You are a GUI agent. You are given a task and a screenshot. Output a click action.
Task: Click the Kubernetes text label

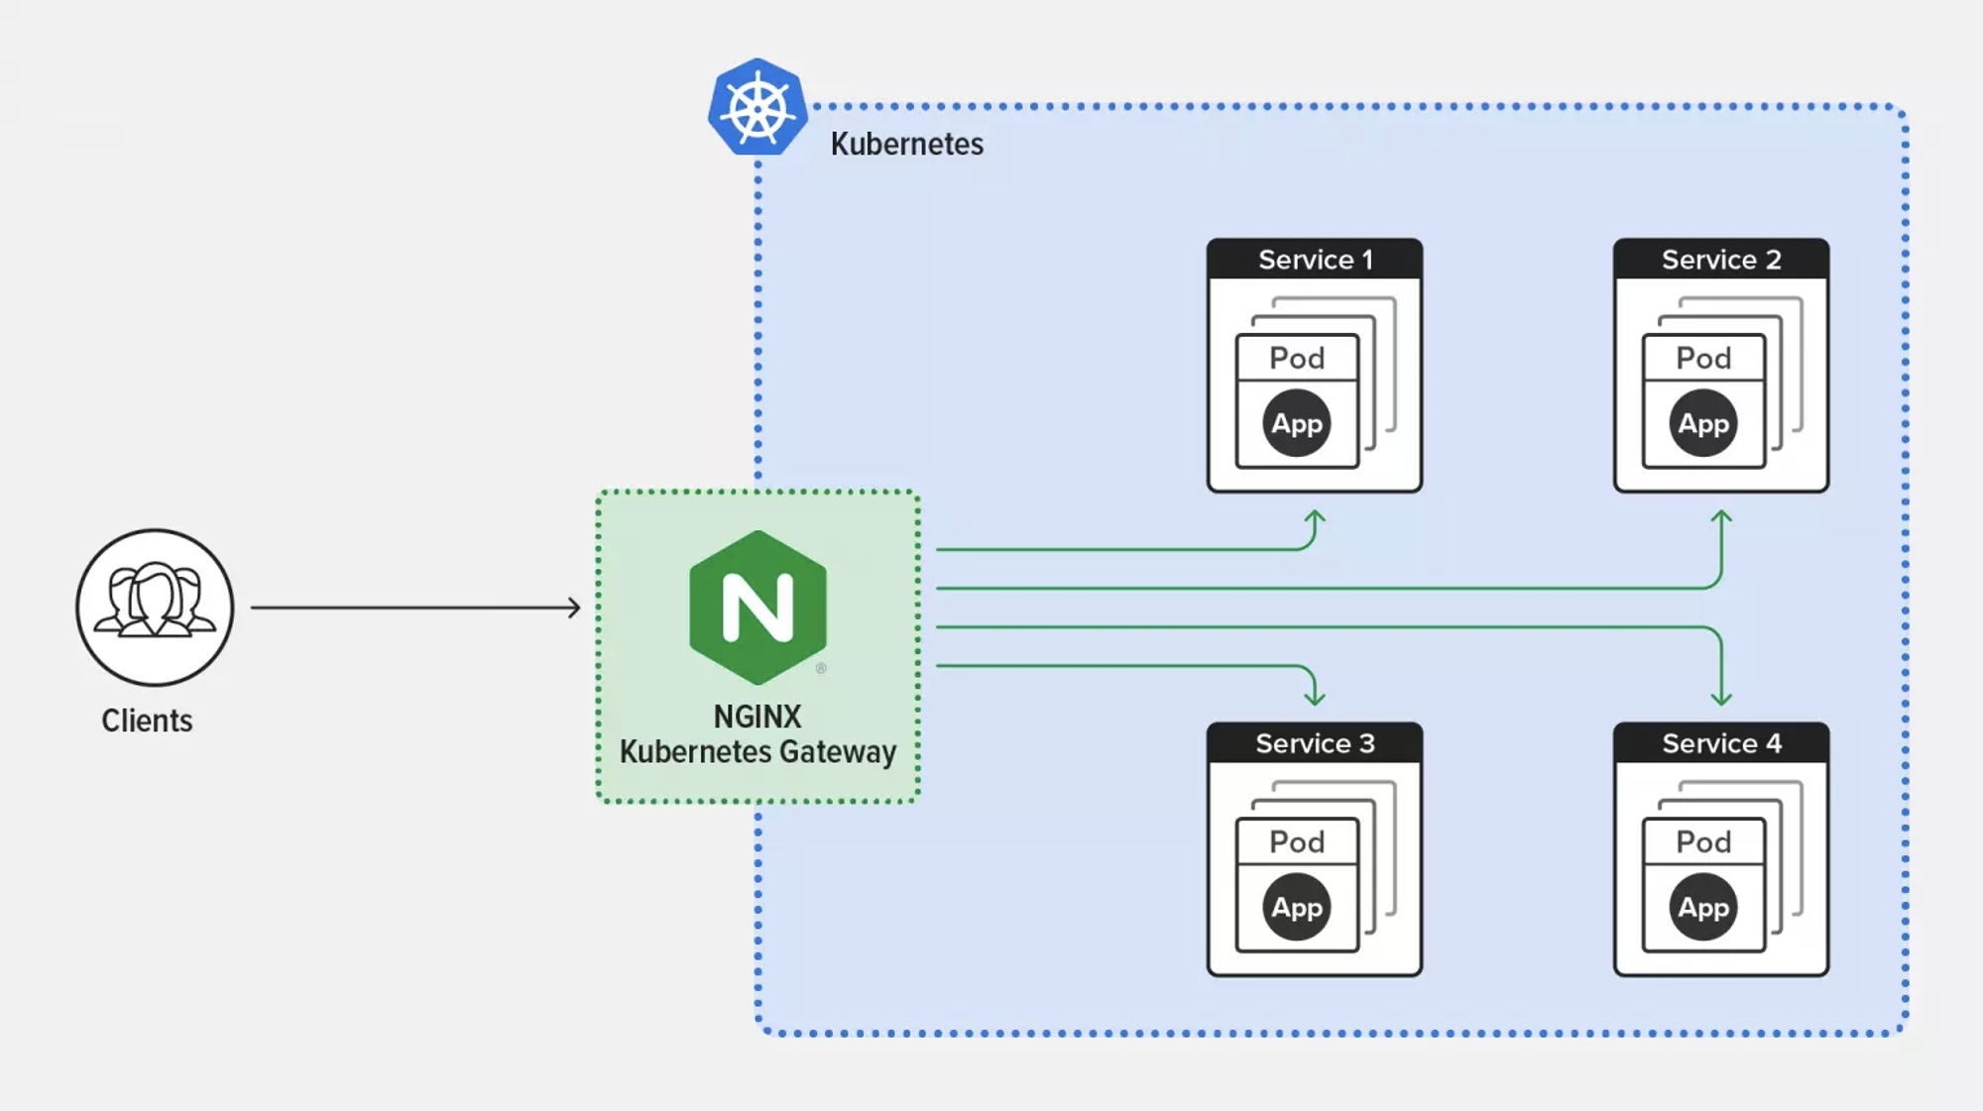[907, 144]
